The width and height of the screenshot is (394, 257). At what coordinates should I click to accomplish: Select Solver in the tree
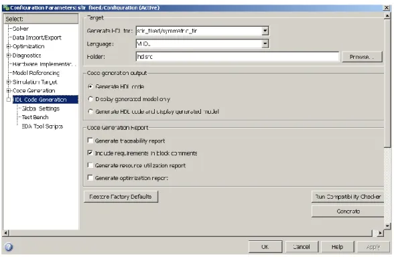tap(20, 29)
